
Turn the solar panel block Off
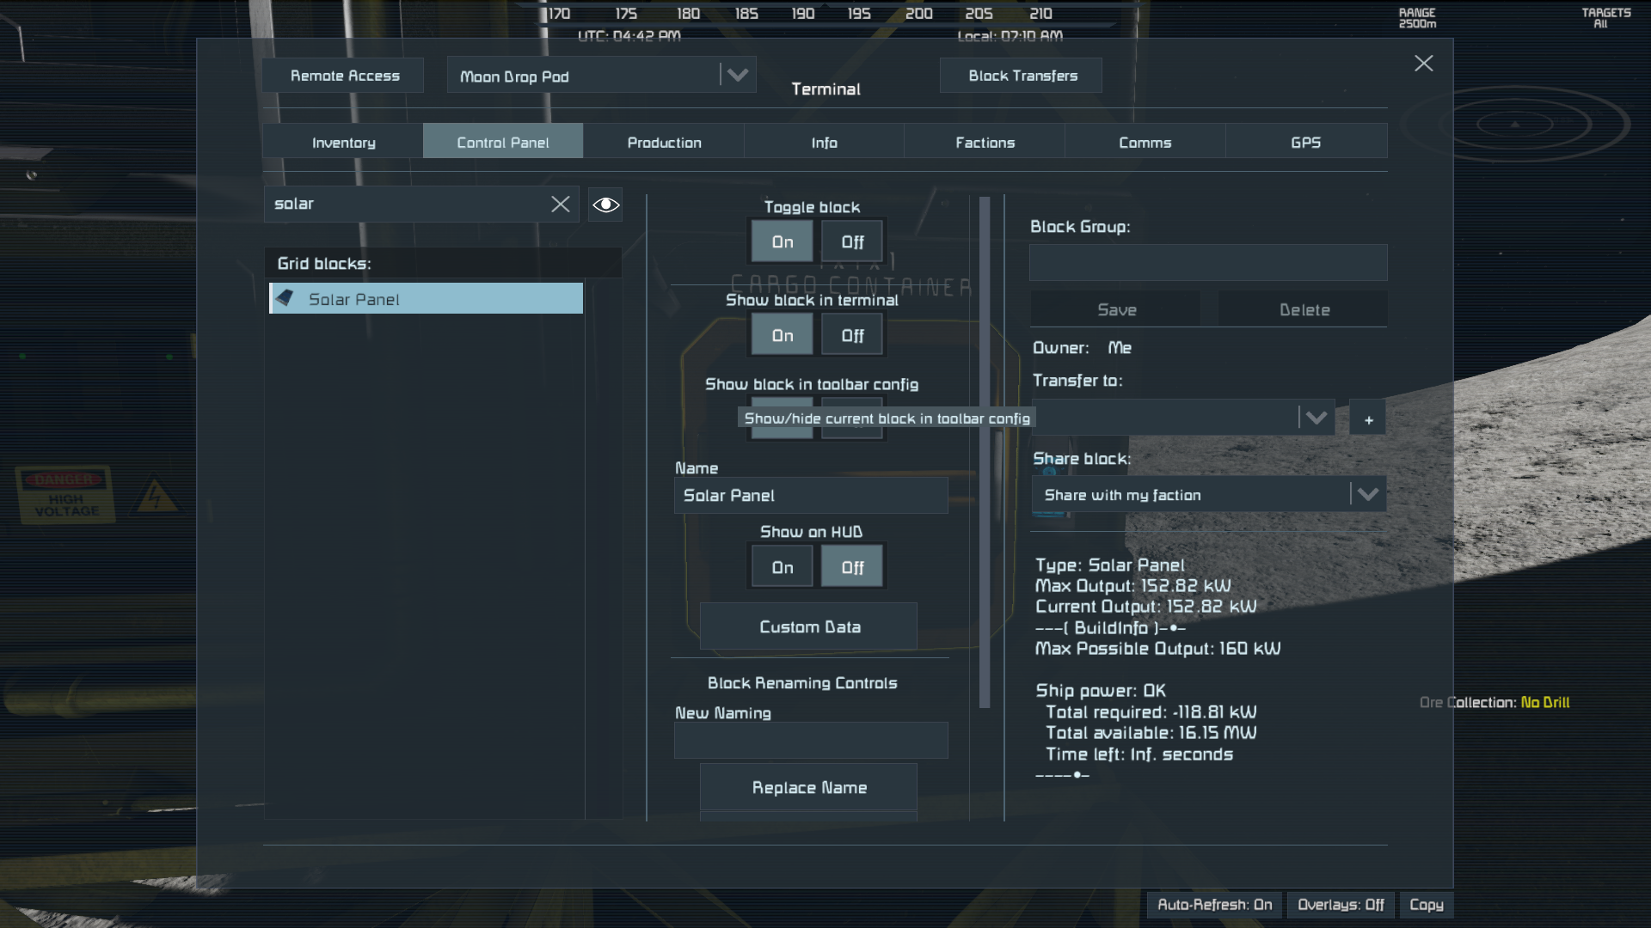(851, 242)
